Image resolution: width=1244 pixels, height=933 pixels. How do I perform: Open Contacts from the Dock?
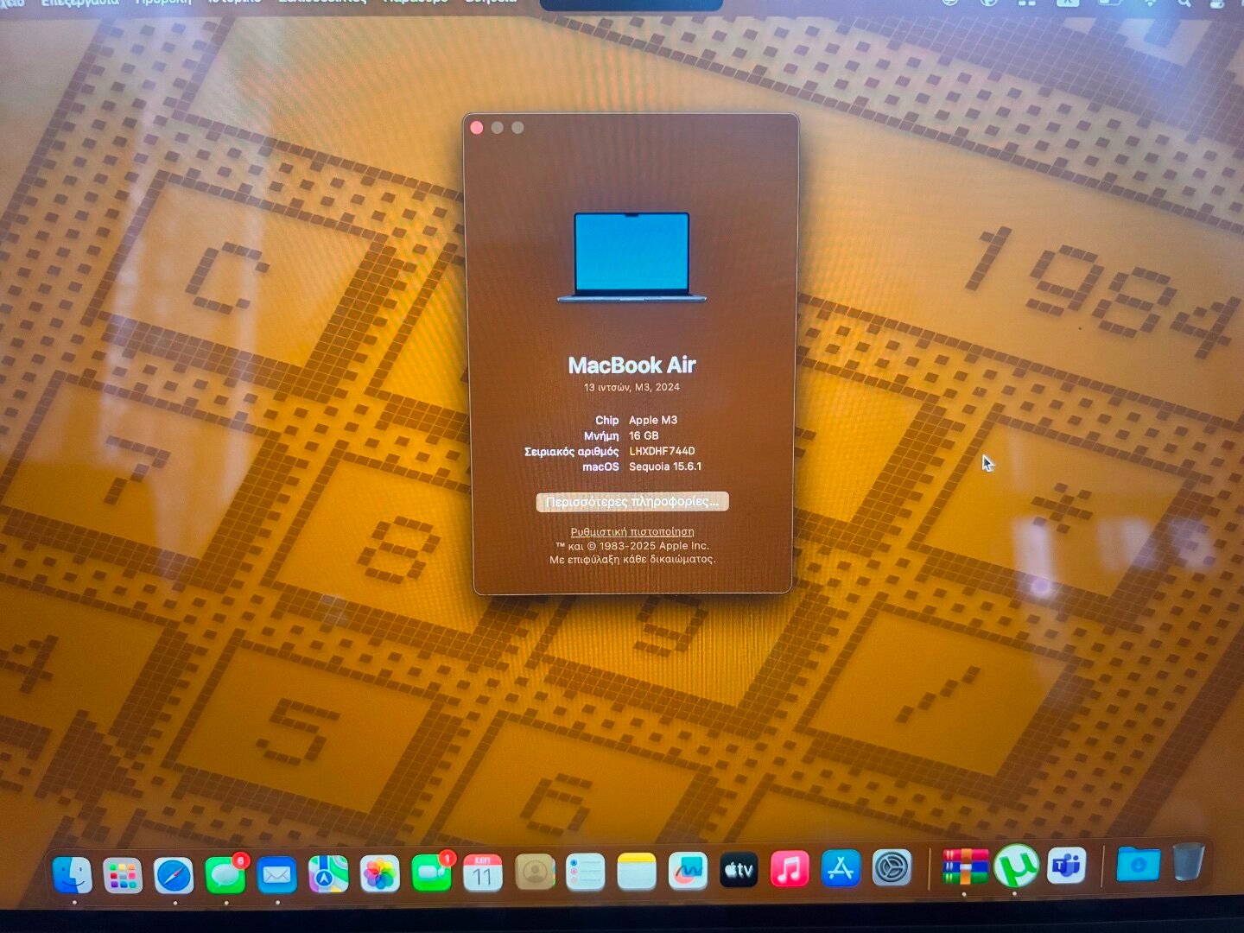tap(535, 873)
